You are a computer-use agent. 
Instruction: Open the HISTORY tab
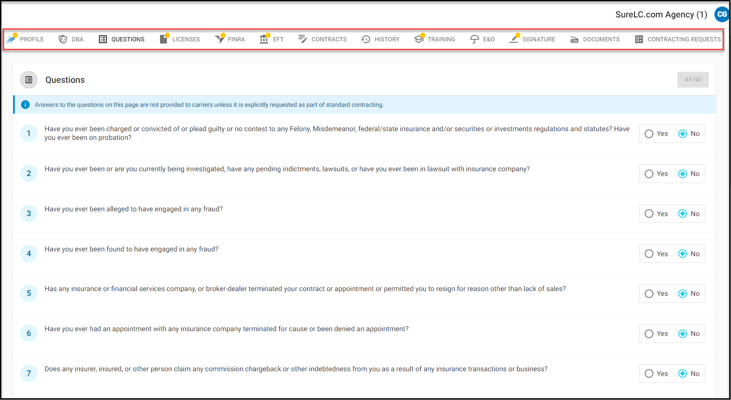pos(387,39)
